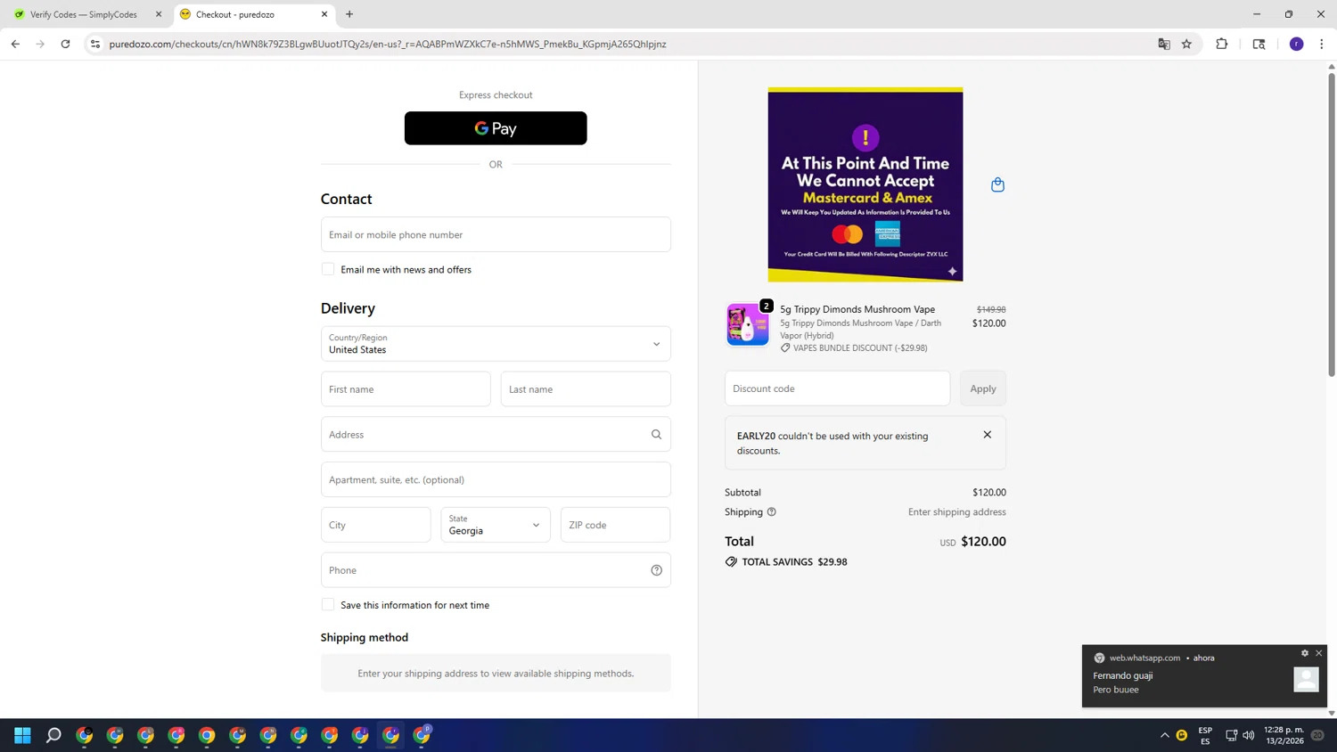Screen dimensions: 1337x752
Task: Switch to Verify Codes — SimplyCodes tab
Action: pos(83,14)
